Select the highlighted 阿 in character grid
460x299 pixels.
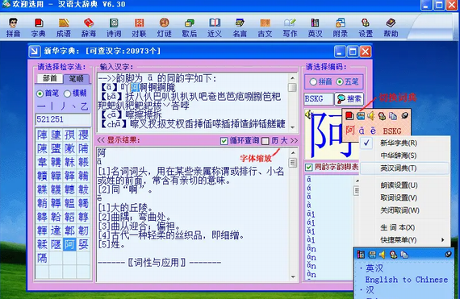[x=69, y=244]
